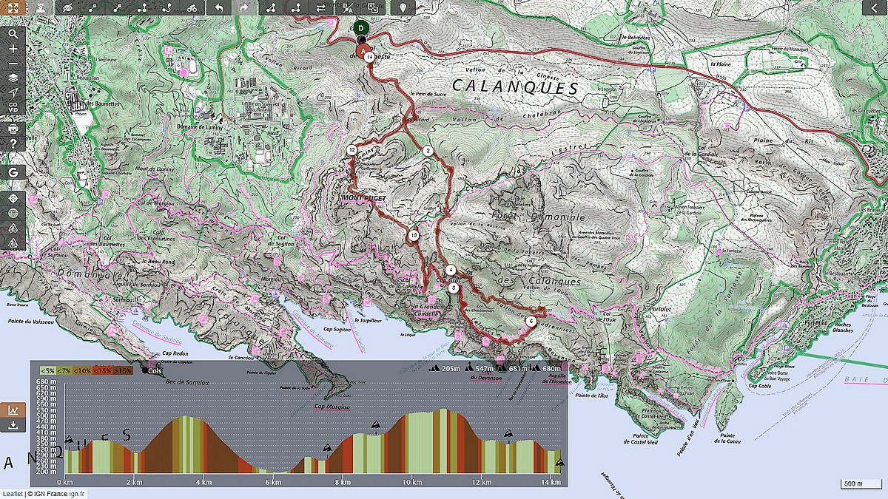This screenshot has width=888, height=499.
Task: Zoom out with the minus button
Action: (13, 63)
